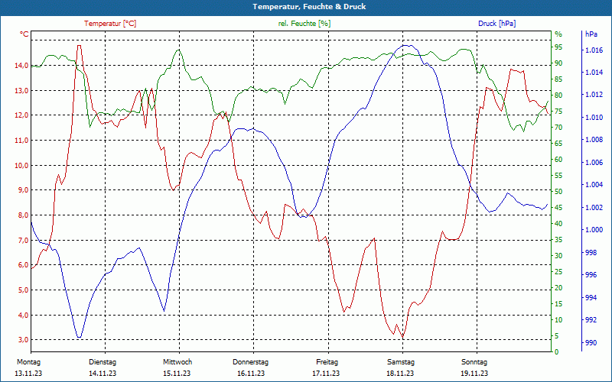Click the 9,0 temperature axis value
Viewport: 612px width, 382px height.
(23, 190)
